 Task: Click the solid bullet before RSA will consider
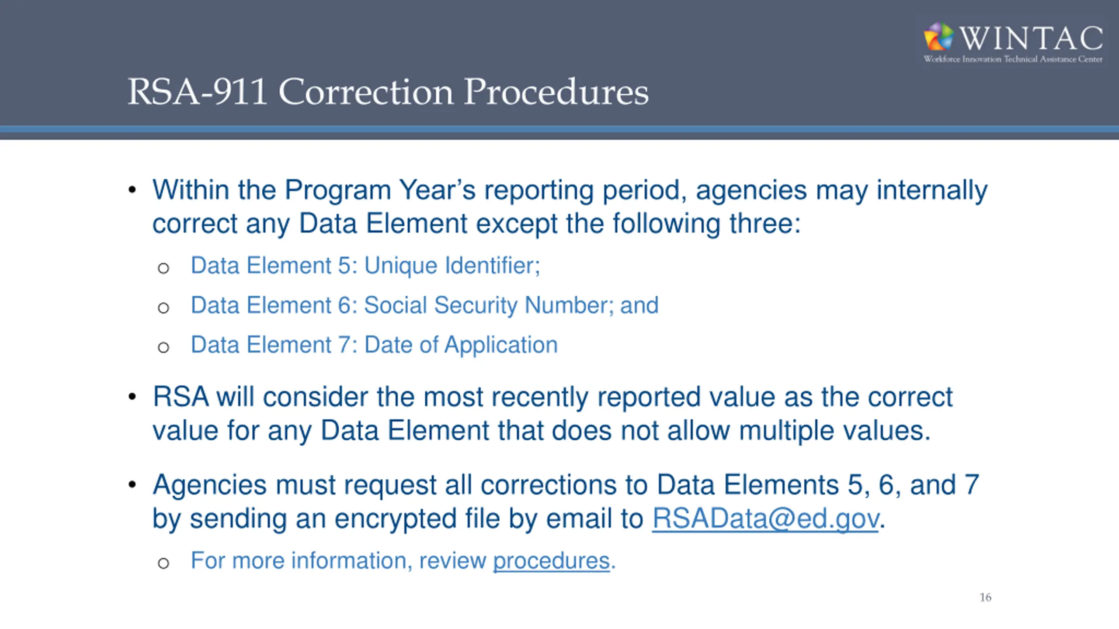(132, 397)
